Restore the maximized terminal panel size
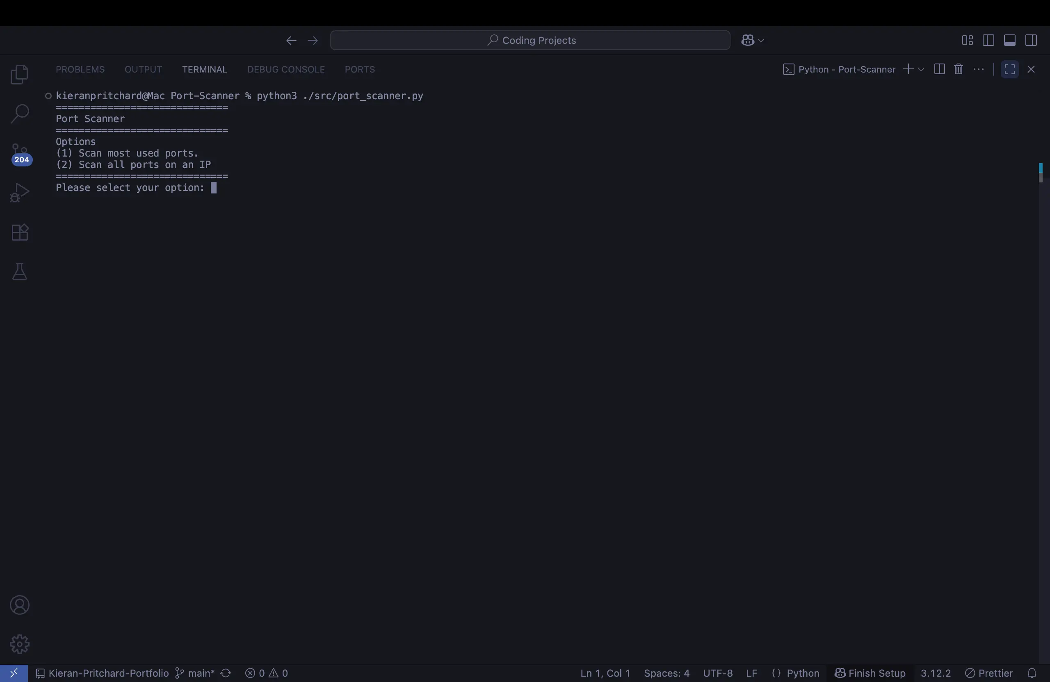Screen dimensions: 1050x682 coord(1009,69)
